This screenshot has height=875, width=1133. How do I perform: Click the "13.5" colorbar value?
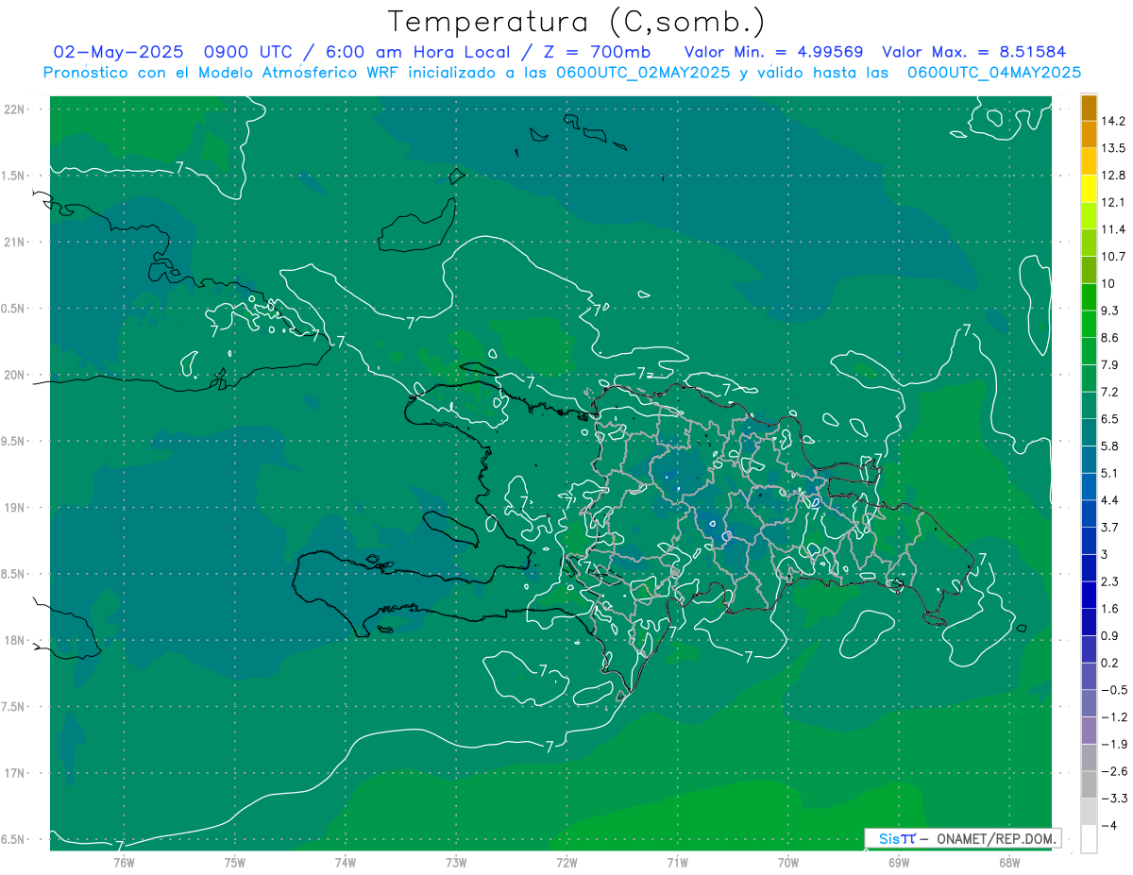[x=1113, y=148]
